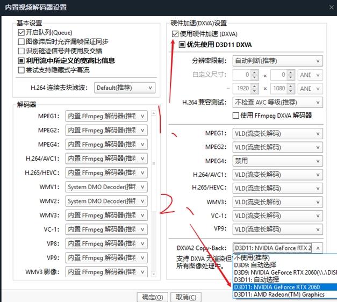Open DXVA MPEG4 禁用 dropdown
The height and width of the screenshot is (302, 337).
click(x=278, y=161)
